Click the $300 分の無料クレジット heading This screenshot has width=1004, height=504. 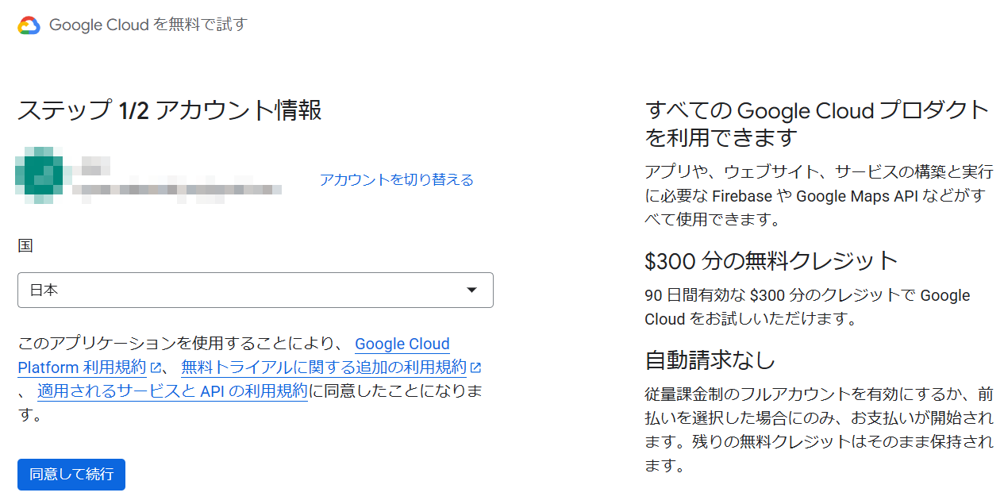click(x=771, y=260)
